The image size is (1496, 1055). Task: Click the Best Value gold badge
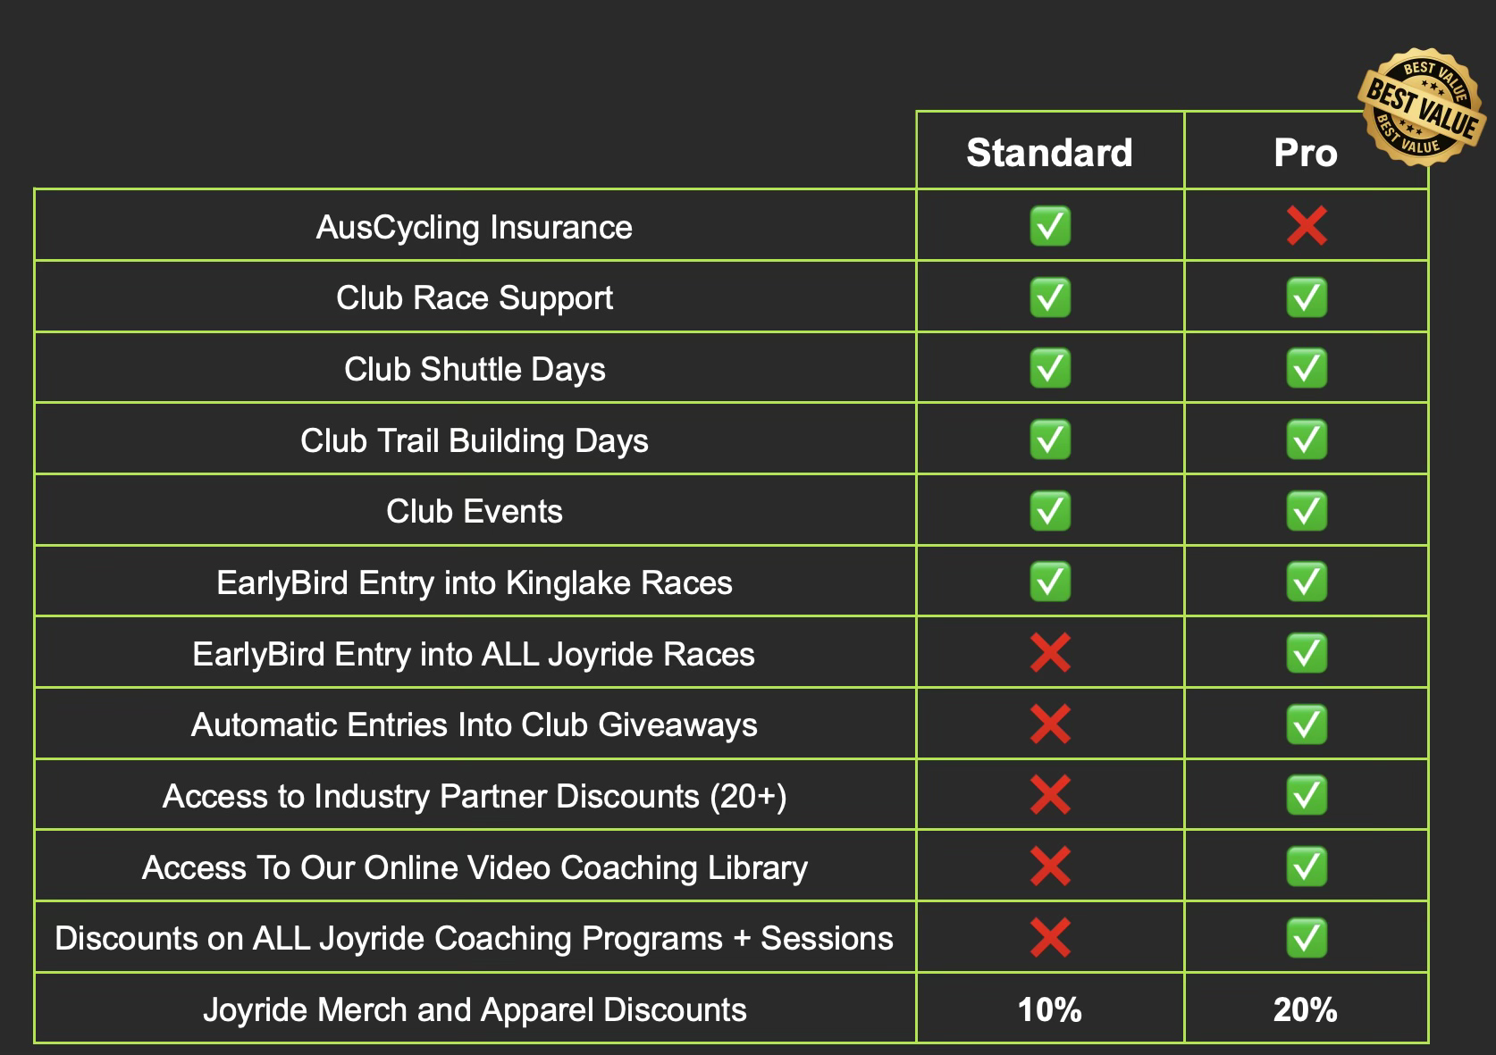coord(1422,107)
